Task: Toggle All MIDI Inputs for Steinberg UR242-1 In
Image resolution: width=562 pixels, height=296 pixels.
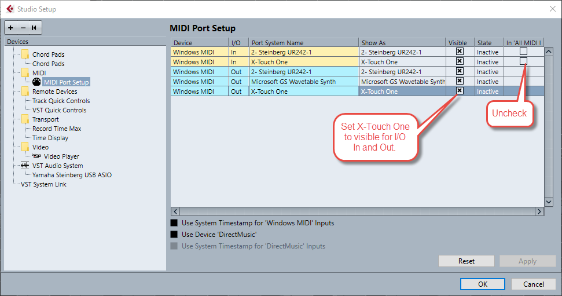Action: [523, 52]
